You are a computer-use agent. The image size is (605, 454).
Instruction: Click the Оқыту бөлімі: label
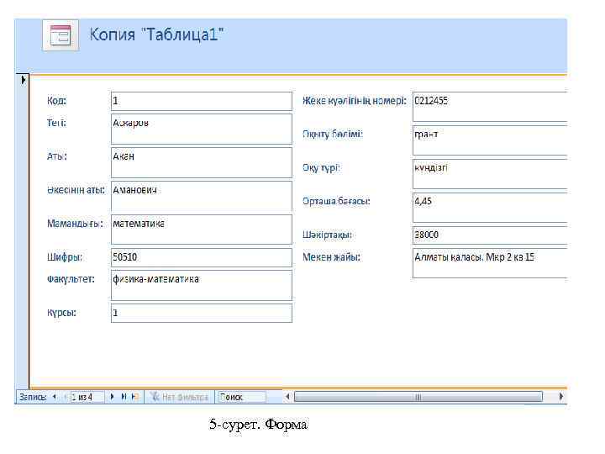point(333,135)
